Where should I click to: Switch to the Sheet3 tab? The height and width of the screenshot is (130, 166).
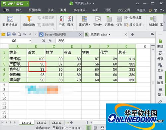57,123
